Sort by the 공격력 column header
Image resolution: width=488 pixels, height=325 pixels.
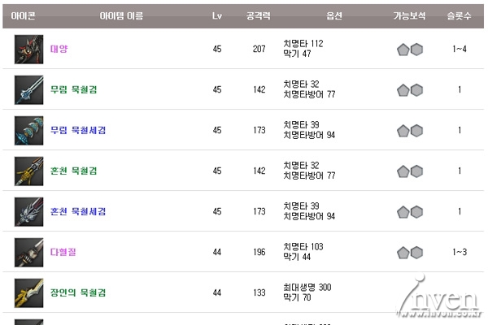(x=259, y=15)
